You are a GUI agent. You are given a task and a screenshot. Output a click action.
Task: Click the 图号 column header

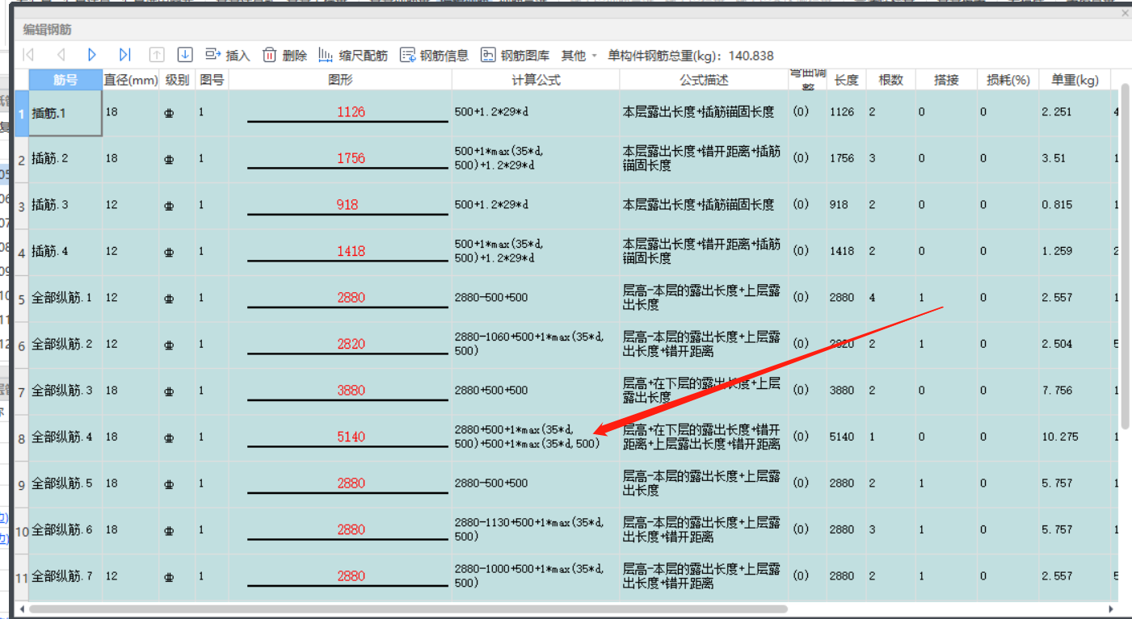(213, 79)
